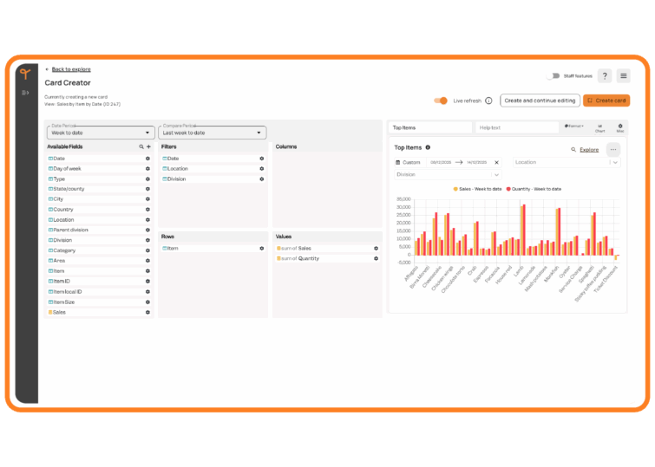Follow the Back to explore link

point(69,69)
